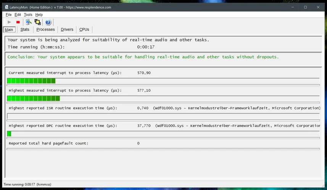Click Wdf01000.sys driver name in ISR row
327x190 pixels.
(168, 108)
